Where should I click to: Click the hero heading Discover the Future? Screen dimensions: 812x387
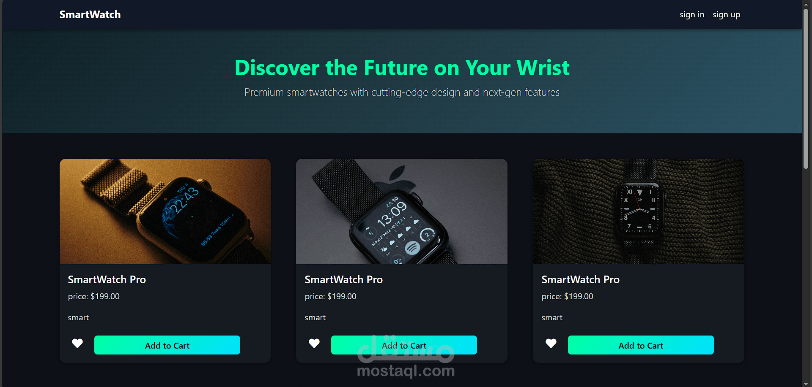402,68
